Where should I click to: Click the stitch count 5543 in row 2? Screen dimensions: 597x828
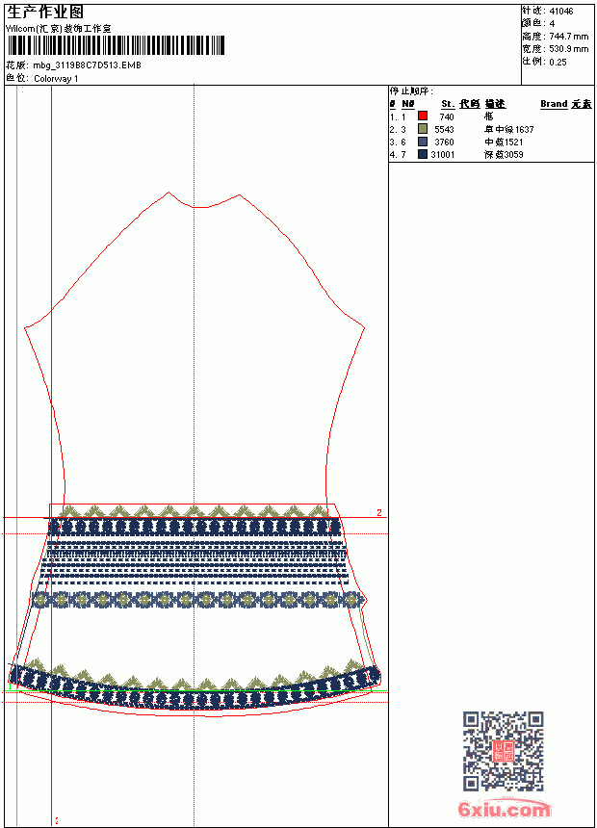(444, 129)
